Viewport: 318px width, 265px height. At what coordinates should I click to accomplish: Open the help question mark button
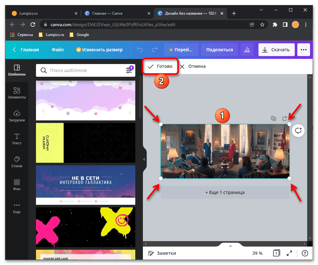click(x=305, y=253)
